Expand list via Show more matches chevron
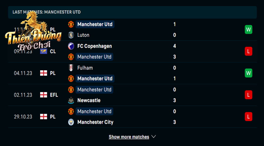 [x=153, y=137]
